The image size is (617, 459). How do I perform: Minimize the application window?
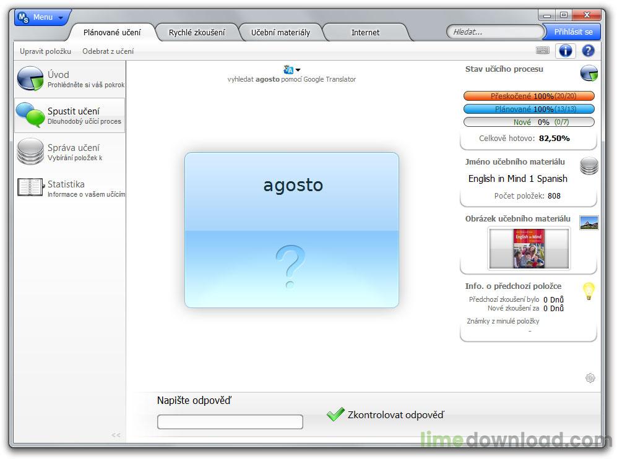click(546, 15)
